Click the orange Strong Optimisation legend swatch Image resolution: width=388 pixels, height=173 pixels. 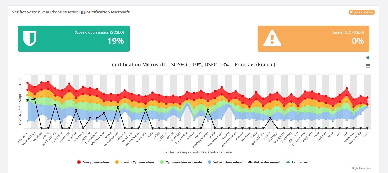coord(117,162)
